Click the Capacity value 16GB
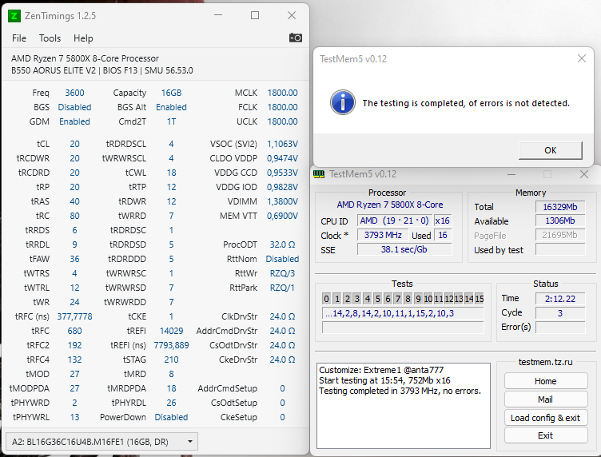Screen dimensions: 601x457 (171, 93)
